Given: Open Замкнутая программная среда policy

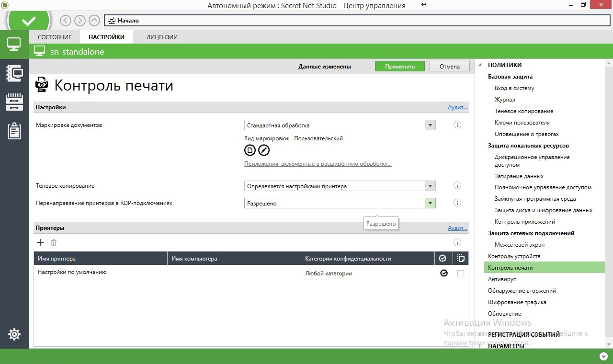Looking at the screenshot, I should pyautogui.click(x=535, y=199).
